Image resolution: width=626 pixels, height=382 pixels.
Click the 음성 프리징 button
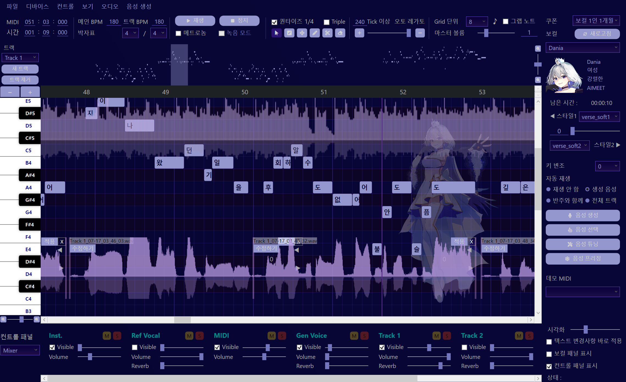[x=583, y=259]
